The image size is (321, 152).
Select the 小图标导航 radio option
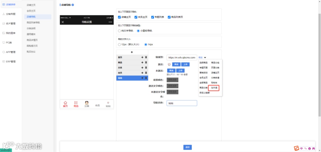pos(138,31)
